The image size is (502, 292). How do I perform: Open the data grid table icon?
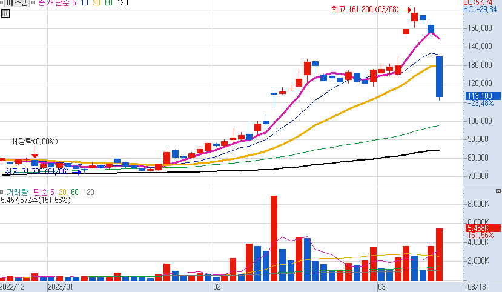click(5, 13)
